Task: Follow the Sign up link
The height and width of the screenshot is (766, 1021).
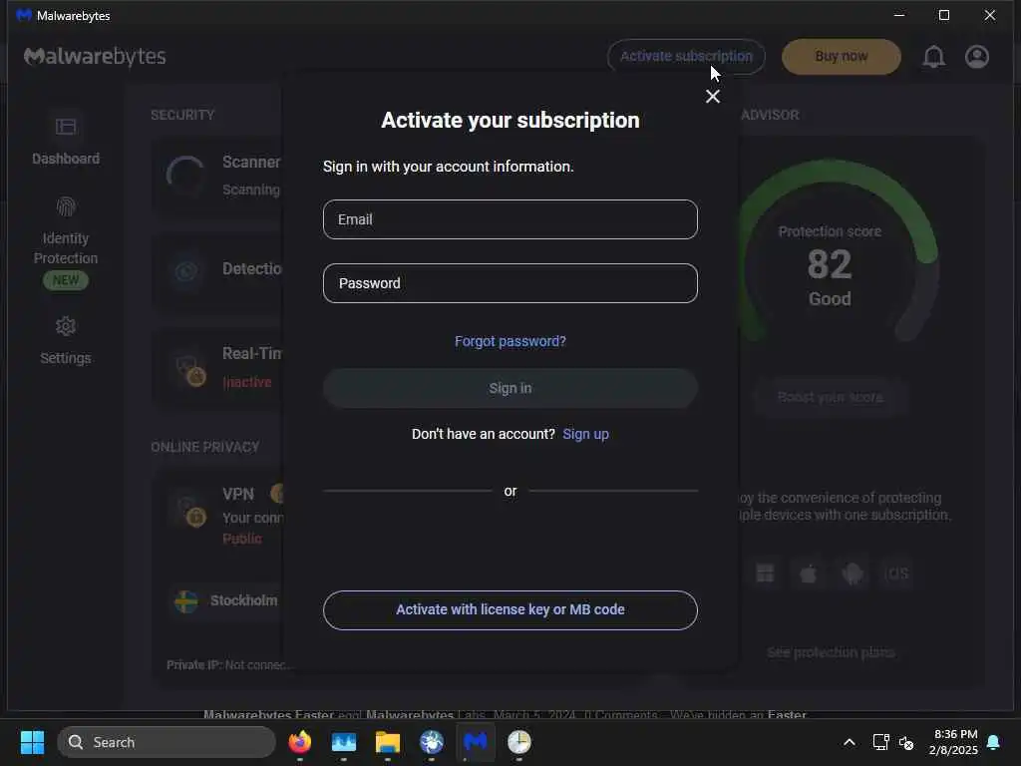Action: (x=585, y=434)
